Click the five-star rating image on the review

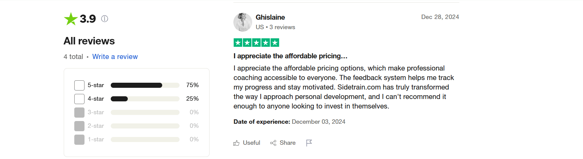click(x=256, y=43)
